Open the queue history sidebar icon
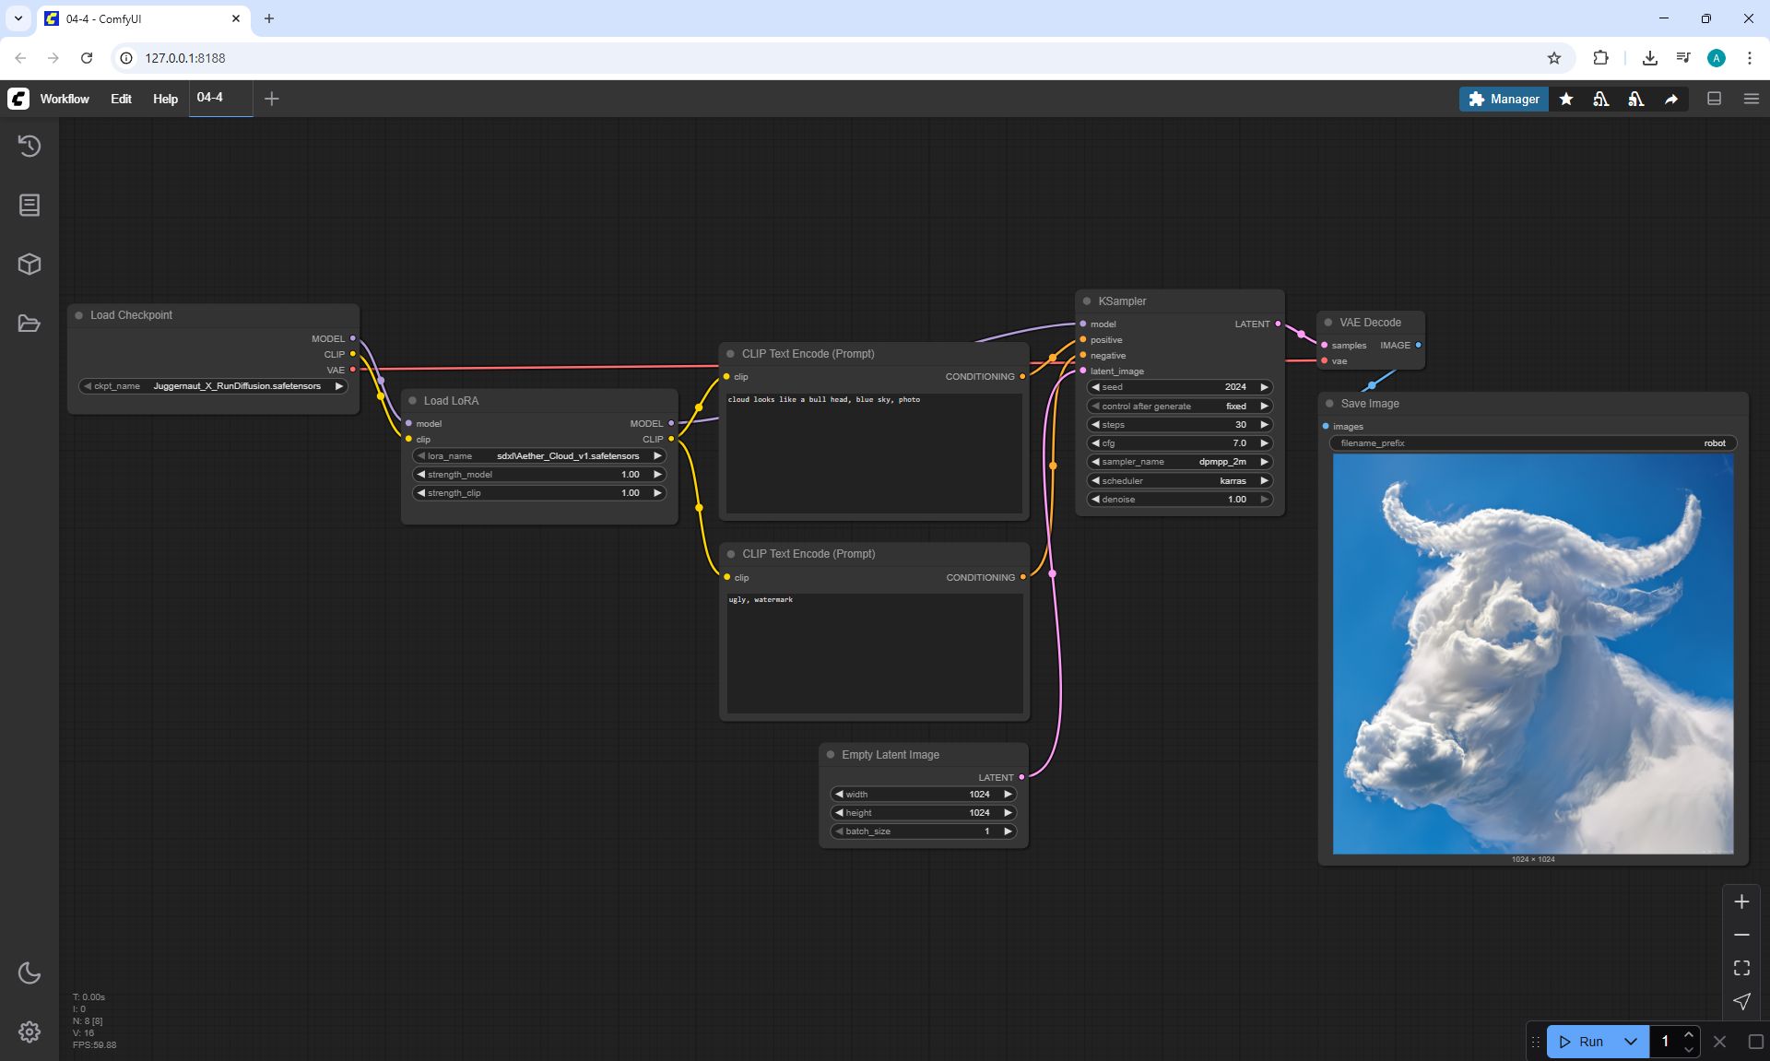Screen dimensions: 1770x1061 [29, 146]
